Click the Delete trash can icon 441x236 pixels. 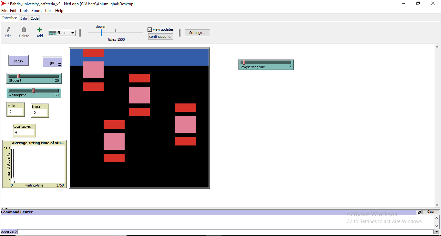pos(24,30)
